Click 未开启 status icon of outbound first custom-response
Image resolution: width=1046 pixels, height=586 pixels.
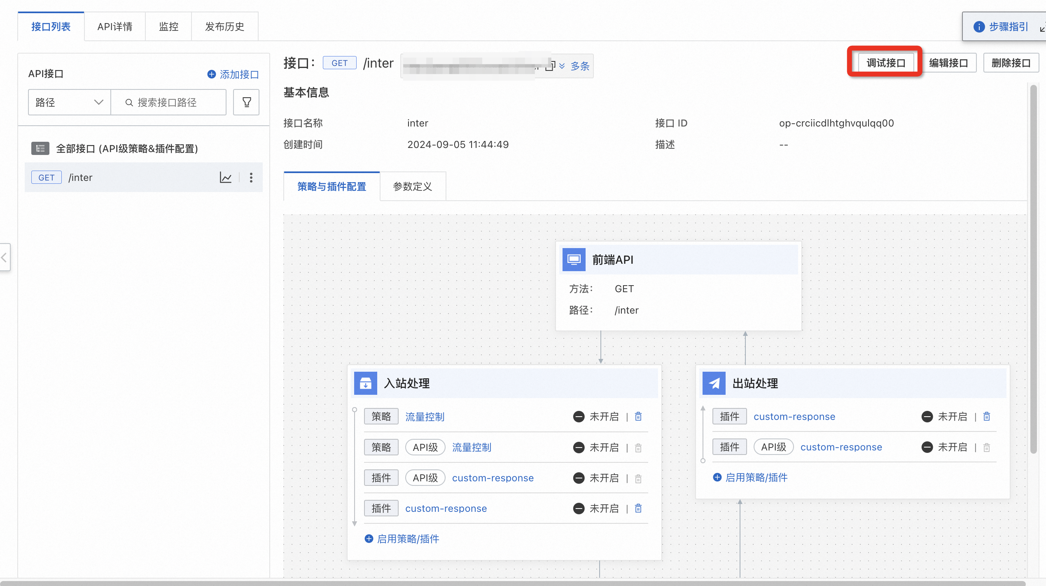927,417
